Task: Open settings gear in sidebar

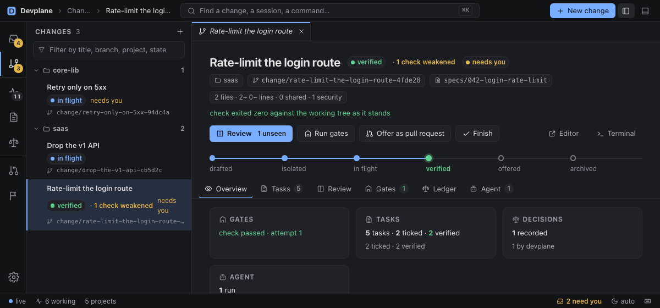Action: point(14,277)
